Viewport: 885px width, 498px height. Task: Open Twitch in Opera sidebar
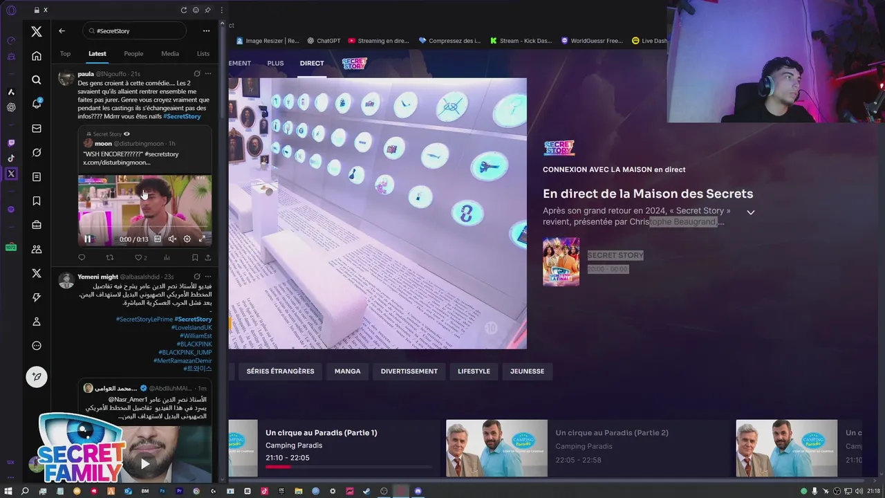coord(11,143)
